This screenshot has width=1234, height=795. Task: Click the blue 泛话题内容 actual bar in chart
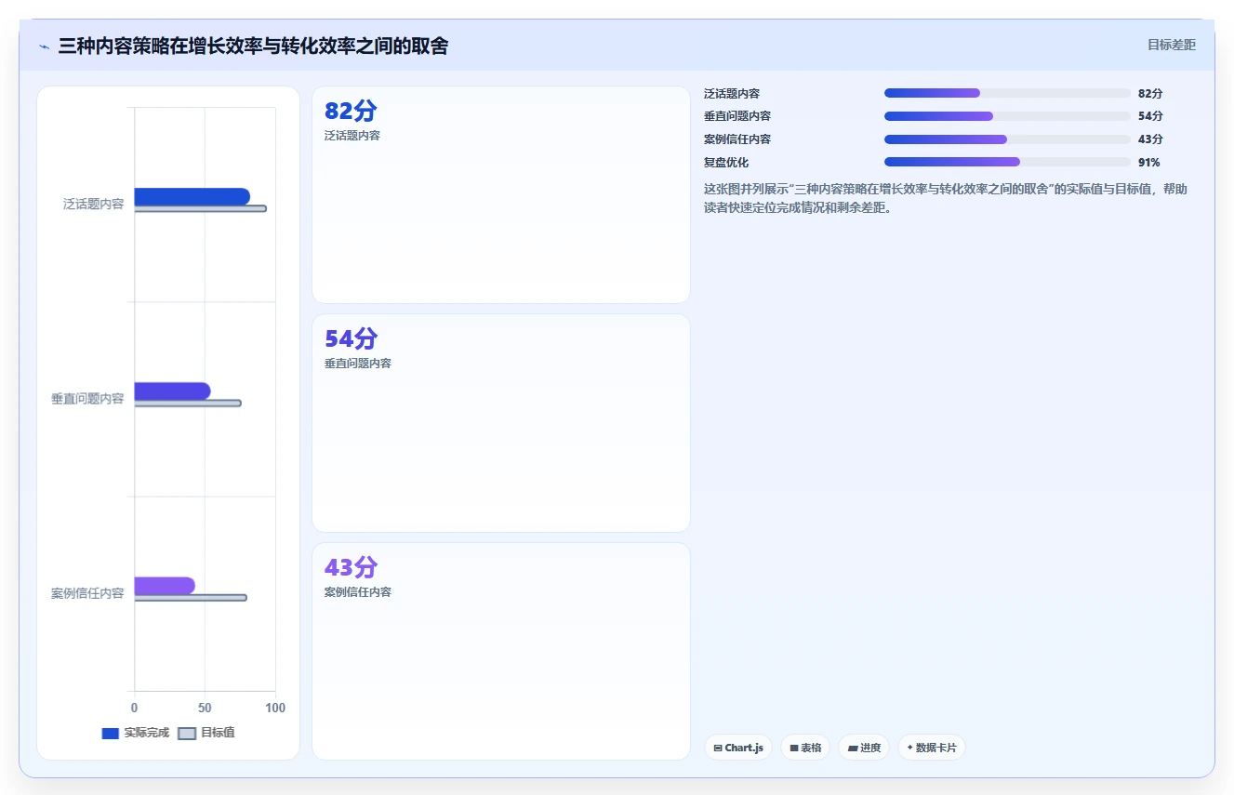(x=192, y=196)
